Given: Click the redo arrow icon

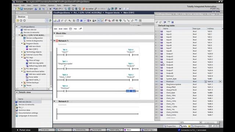Looking at the screenshot, I should tap(59, 9).
